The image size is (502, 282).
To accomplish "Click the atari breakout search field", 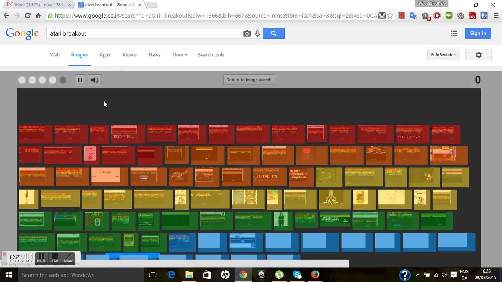I will pos(144,34).
